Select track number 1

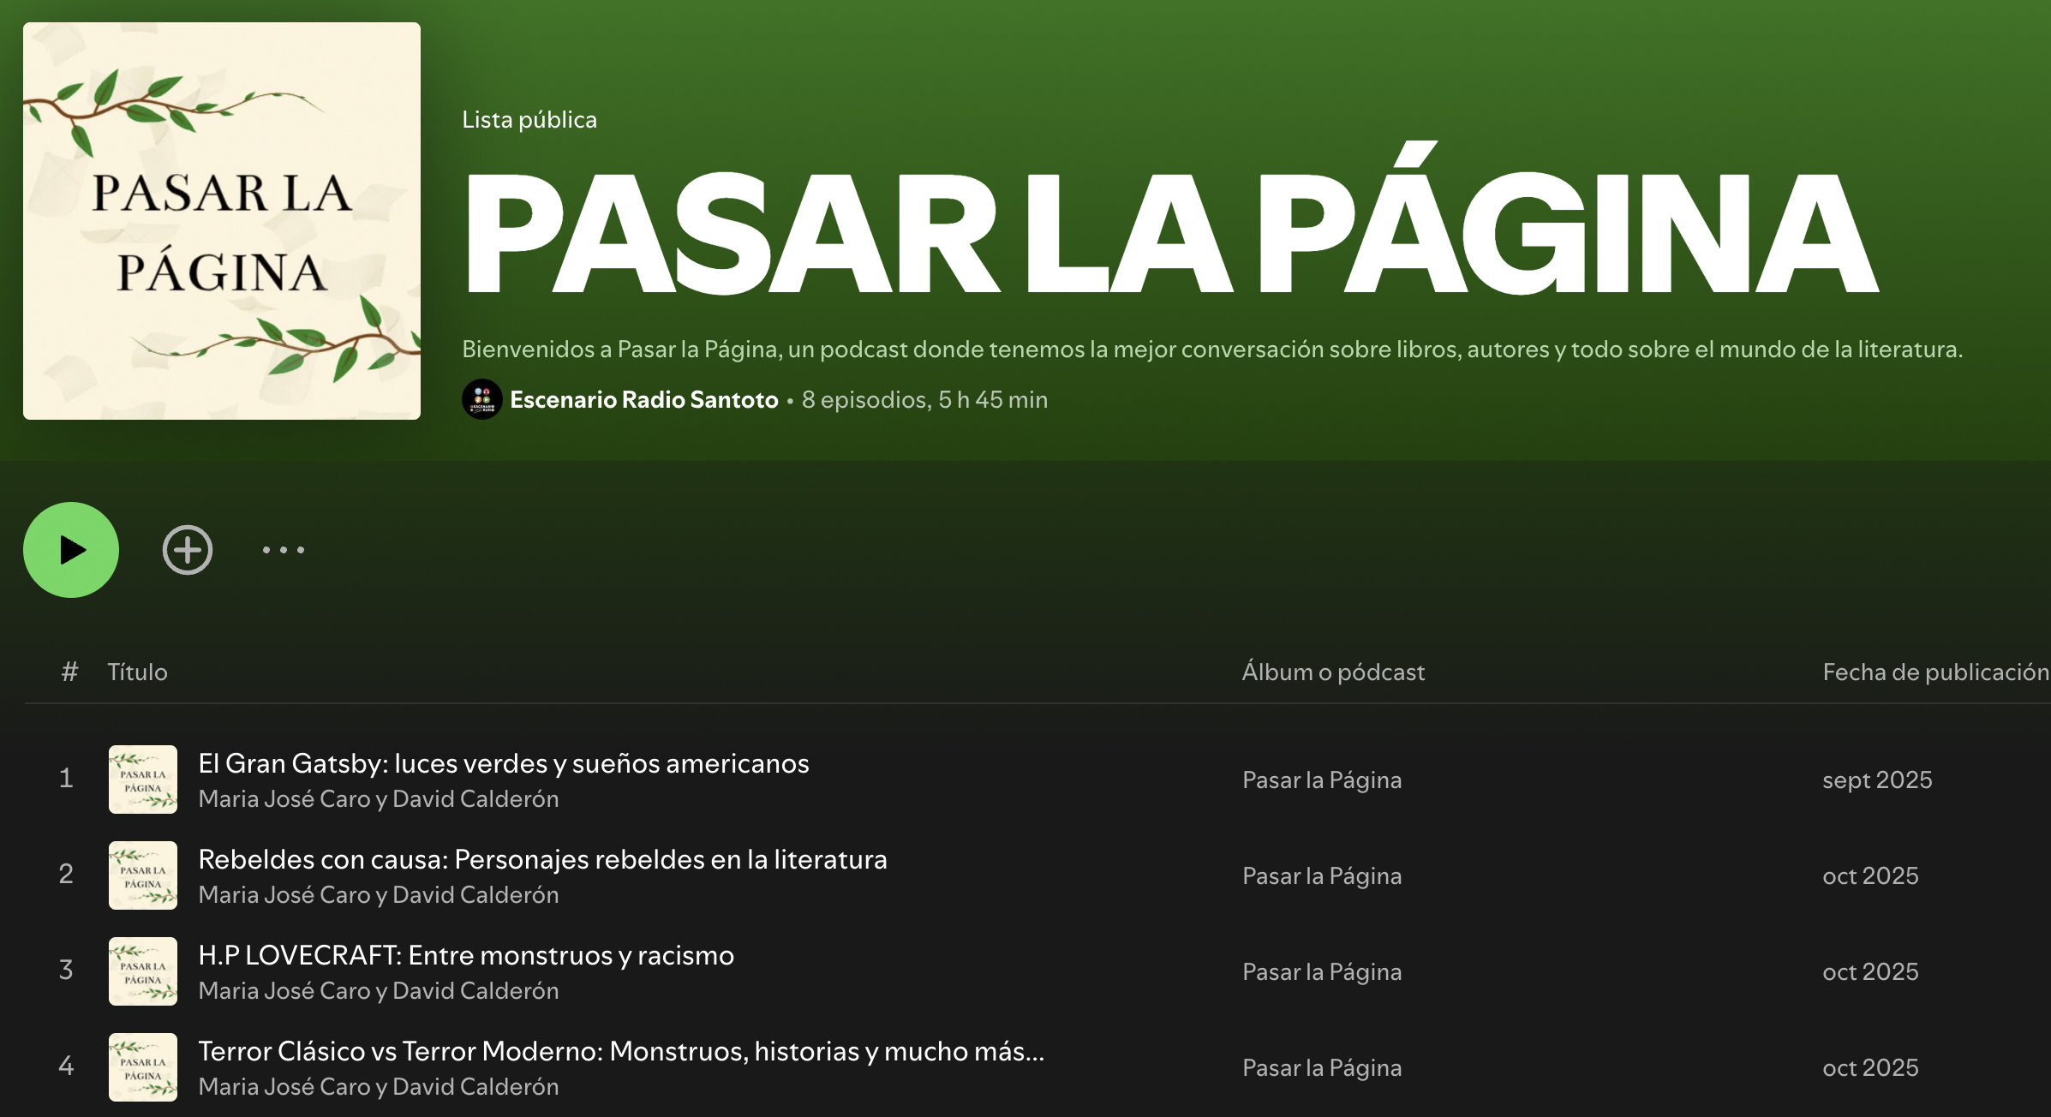pos(66,778)
